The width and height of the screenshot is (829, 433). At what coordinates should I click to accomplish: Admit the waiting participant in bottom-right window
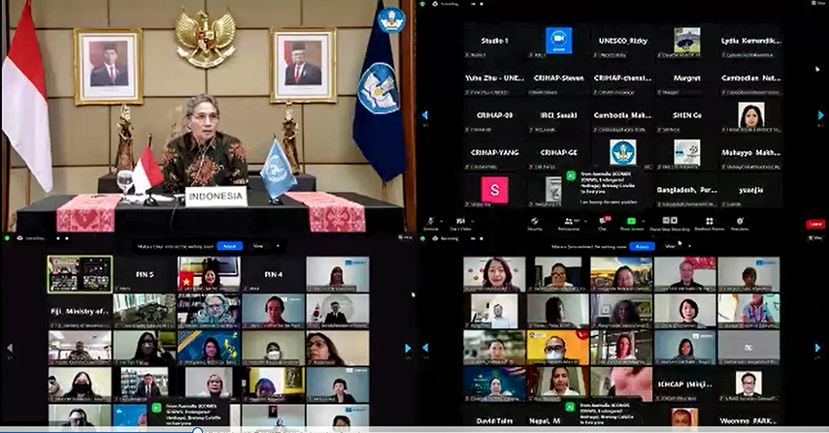pyautogui.click(x=641, y=246)
